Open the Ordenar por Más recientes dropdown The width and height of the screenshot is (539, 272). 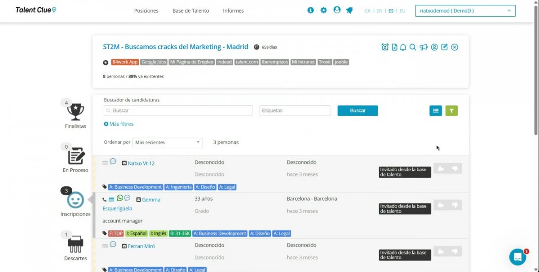(167, 143)
